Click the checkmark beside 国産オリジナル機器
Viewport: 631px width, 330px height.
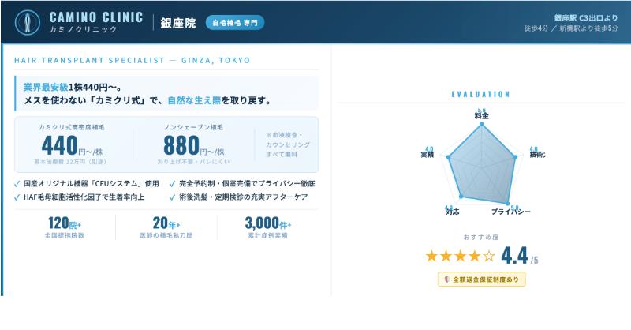tap(18, 183)
